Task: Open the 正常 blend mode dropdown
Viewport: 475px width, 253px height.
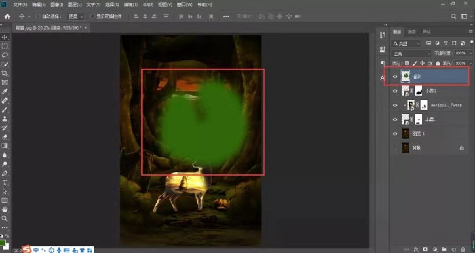Action: [x=411, y=54]
